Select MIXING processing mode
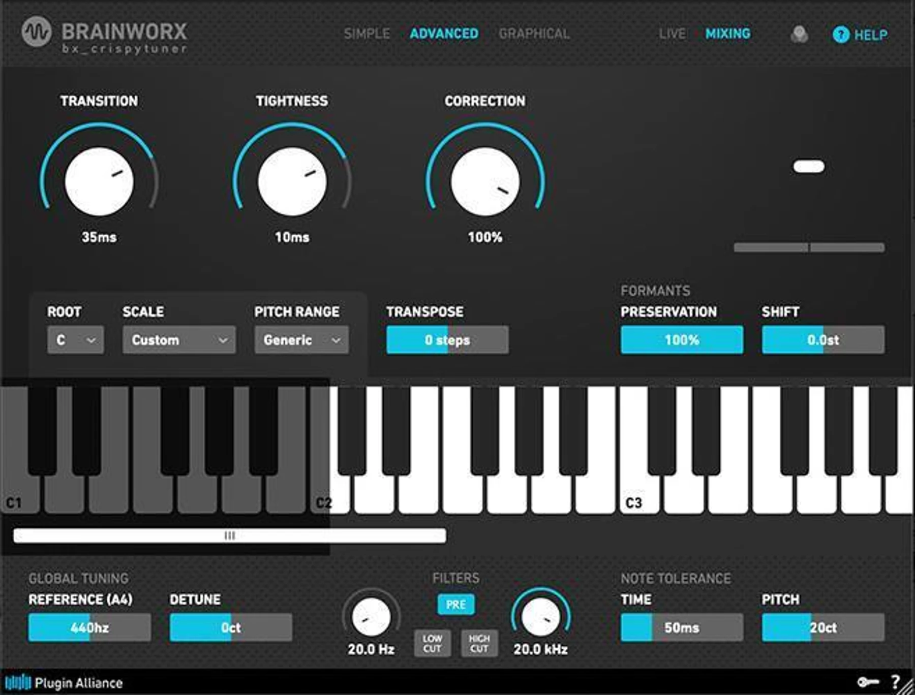The image size is (915, 695). (x=728, y=34)
